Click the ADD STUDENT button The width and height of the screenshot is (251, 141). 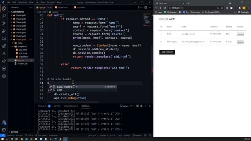tap(167, 52)
